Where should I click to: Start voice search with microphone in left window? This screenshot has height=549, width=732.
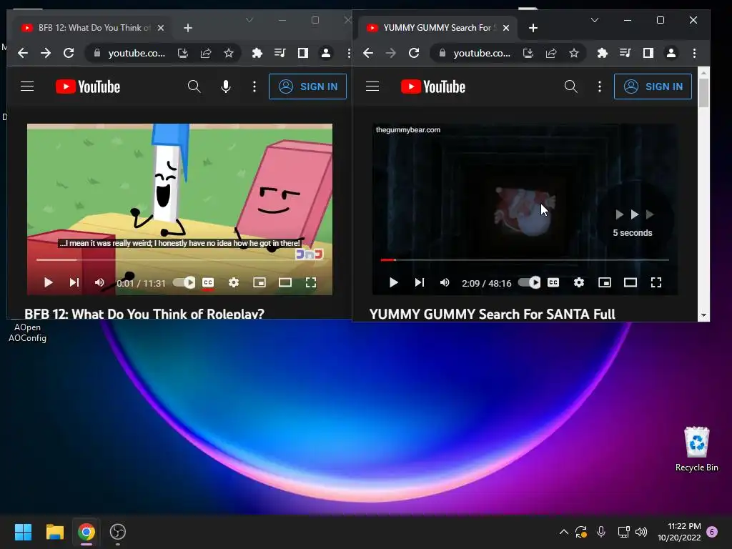pos(226,86)
